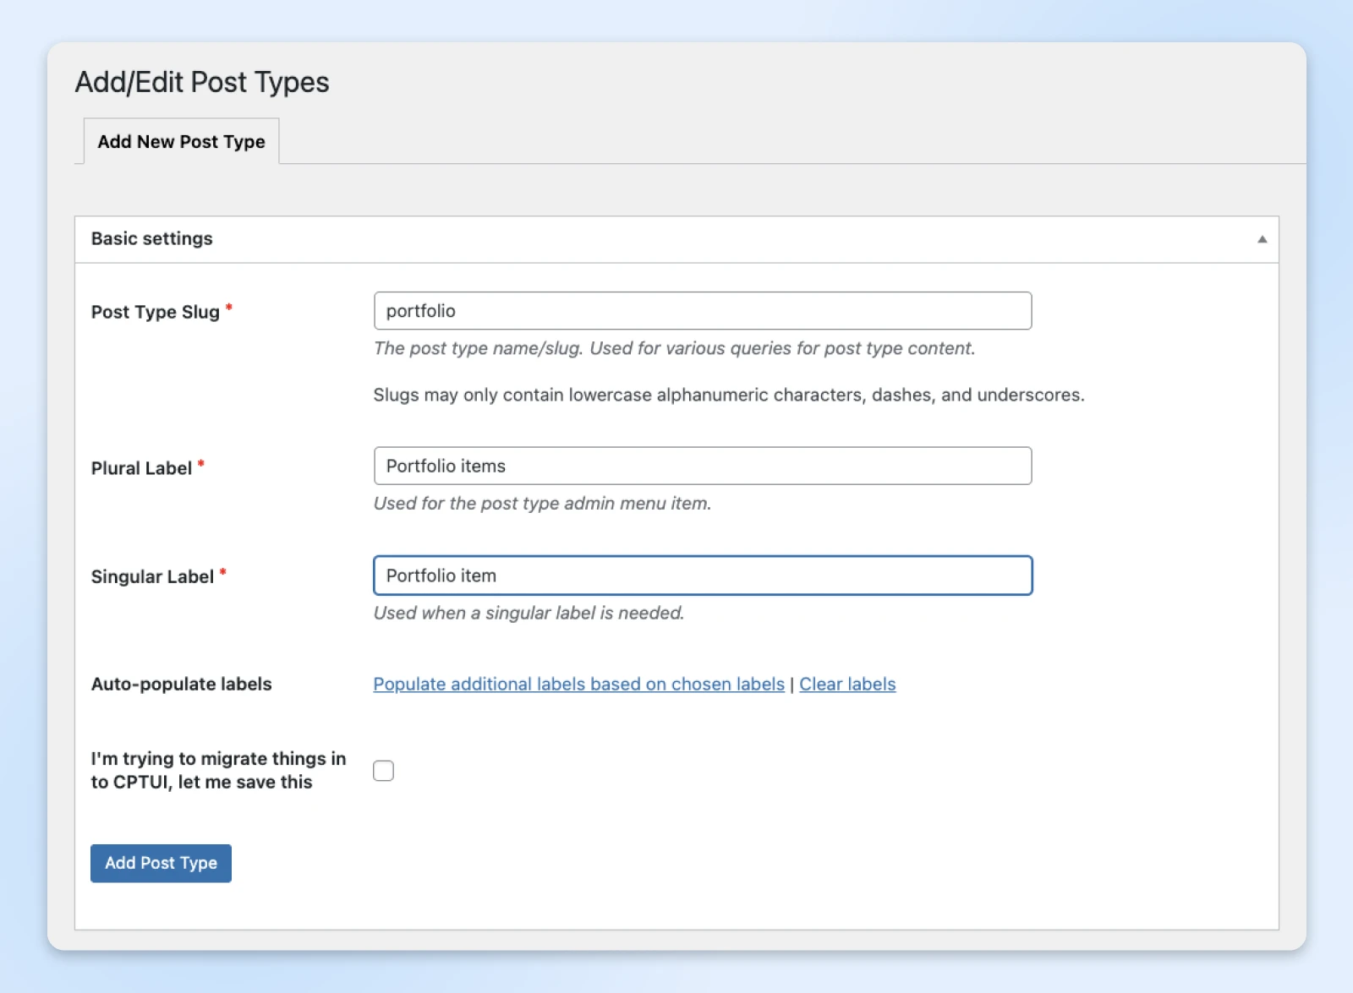The width and height of the screenshot is (1353, 993).
Task: Open the Add New Post Type tab
Action: coord(181,142)
